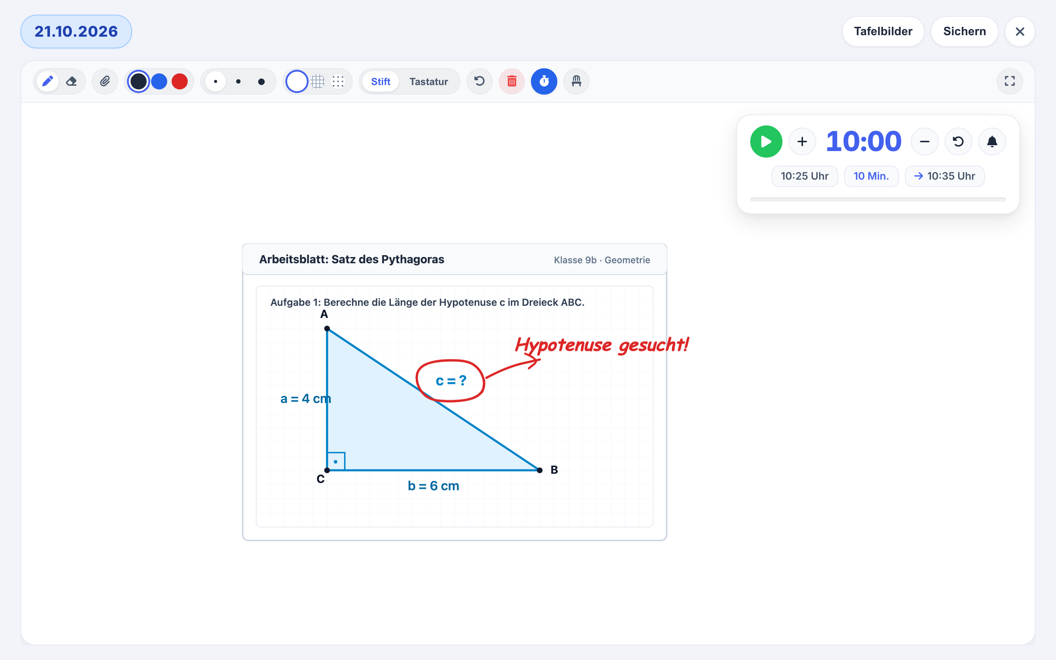Click the timer progress bar
This screenshot has height=660, width=1056.
pos(878,199)
